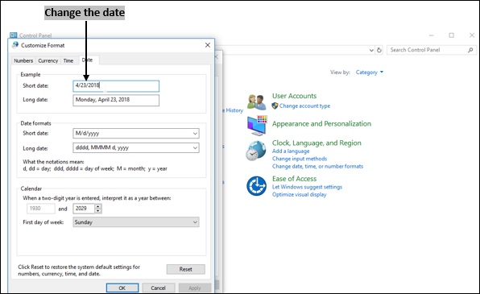The width and height of the screenshot is (480, 294).
Task: Open the Time tab
Action: (68, 60)
